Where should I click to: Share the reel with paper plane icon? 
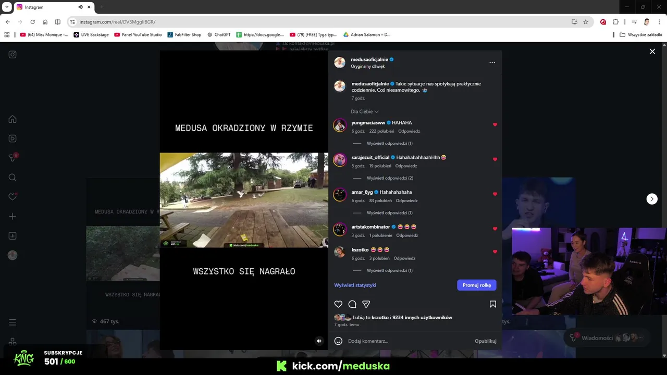pos(366,304)
